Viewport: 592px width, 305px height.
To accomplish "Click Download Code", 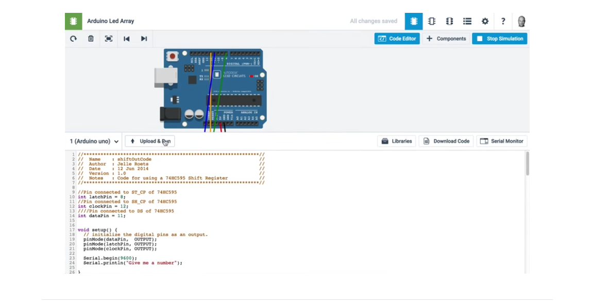I will point(446,141).
